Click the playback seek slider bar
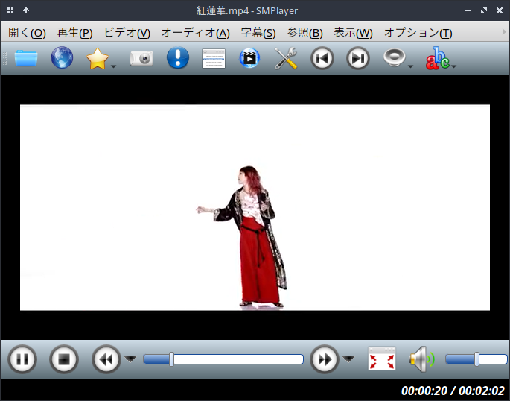This screenshot has width=510, height=401. 223,359
